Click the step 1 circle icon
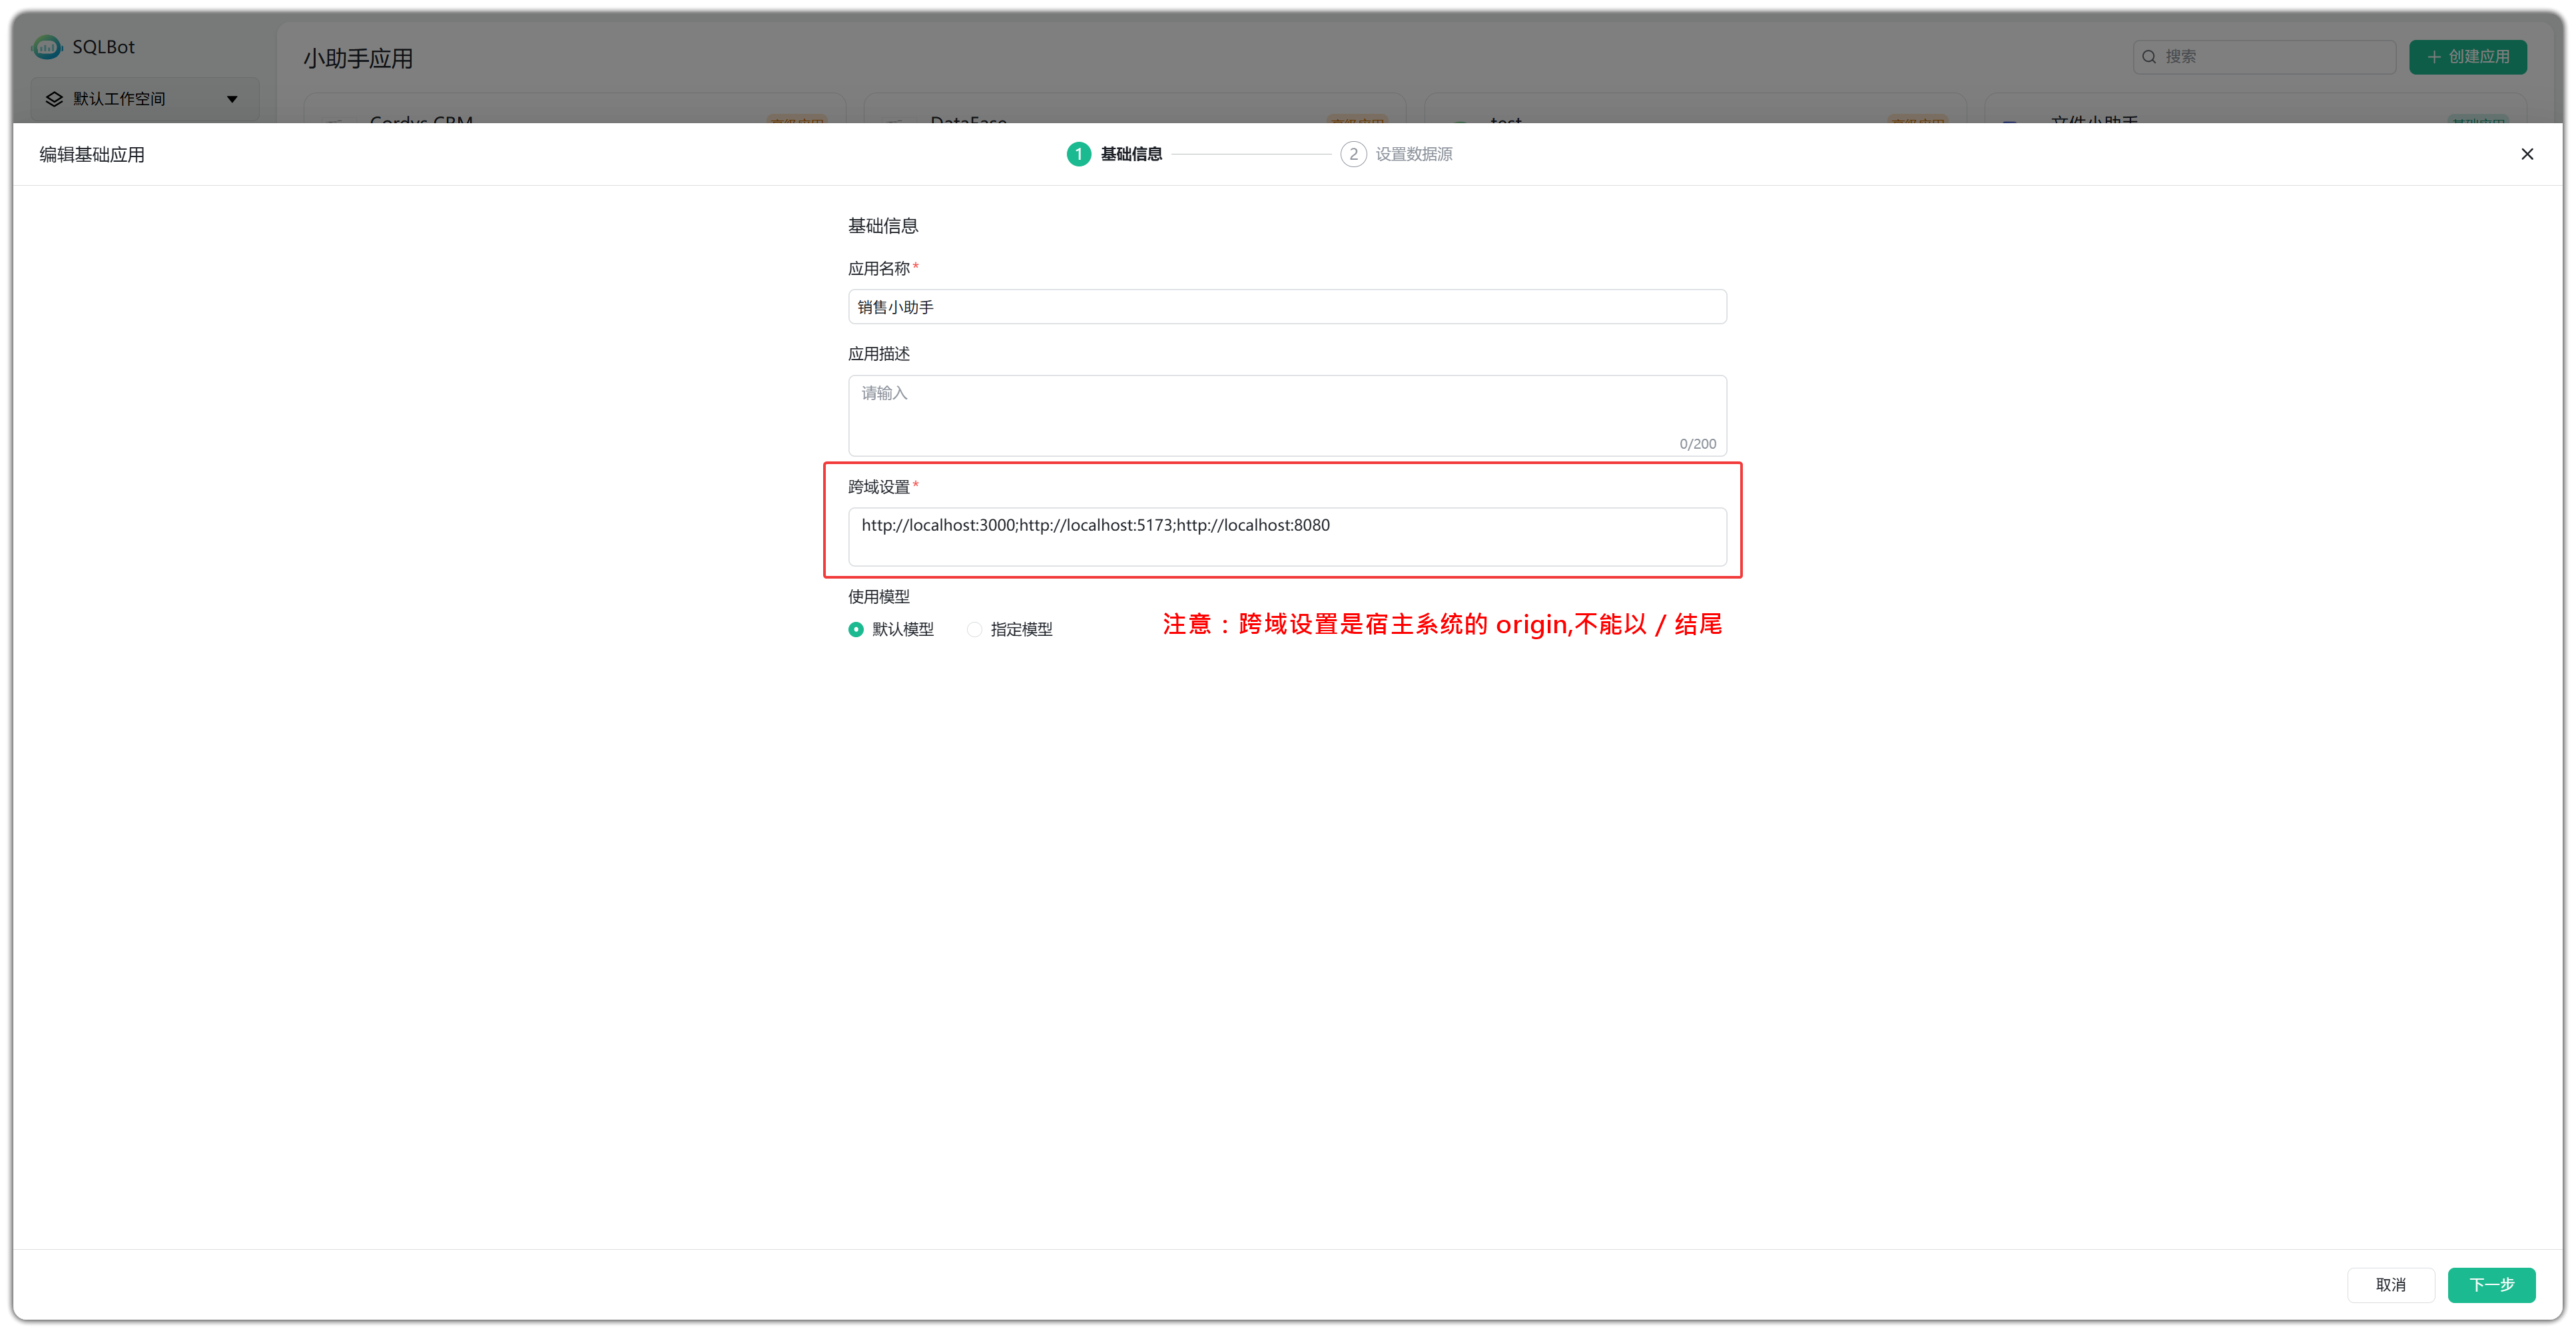 pyautogui.click(x=1078, y=154)
